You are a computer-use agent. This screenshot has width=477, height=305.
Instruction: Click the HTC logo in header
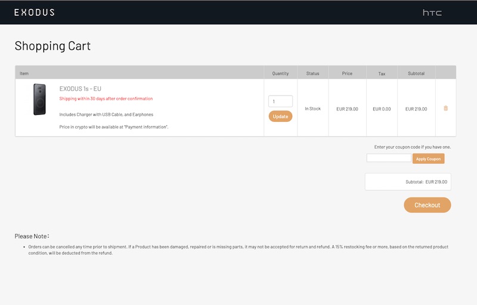pyautogui.click(x=432, y=13)
